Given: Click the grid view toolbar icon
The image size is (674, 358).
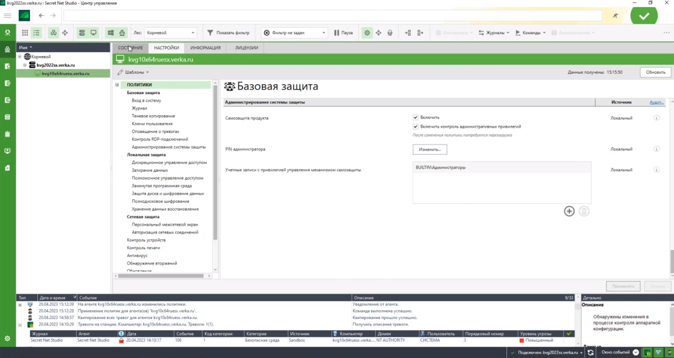Looking at the screenshot, I should coord(25,33).
